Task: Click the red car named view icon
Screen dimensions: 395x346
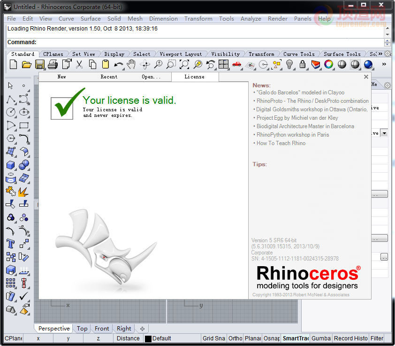Action: click(237, 65)
